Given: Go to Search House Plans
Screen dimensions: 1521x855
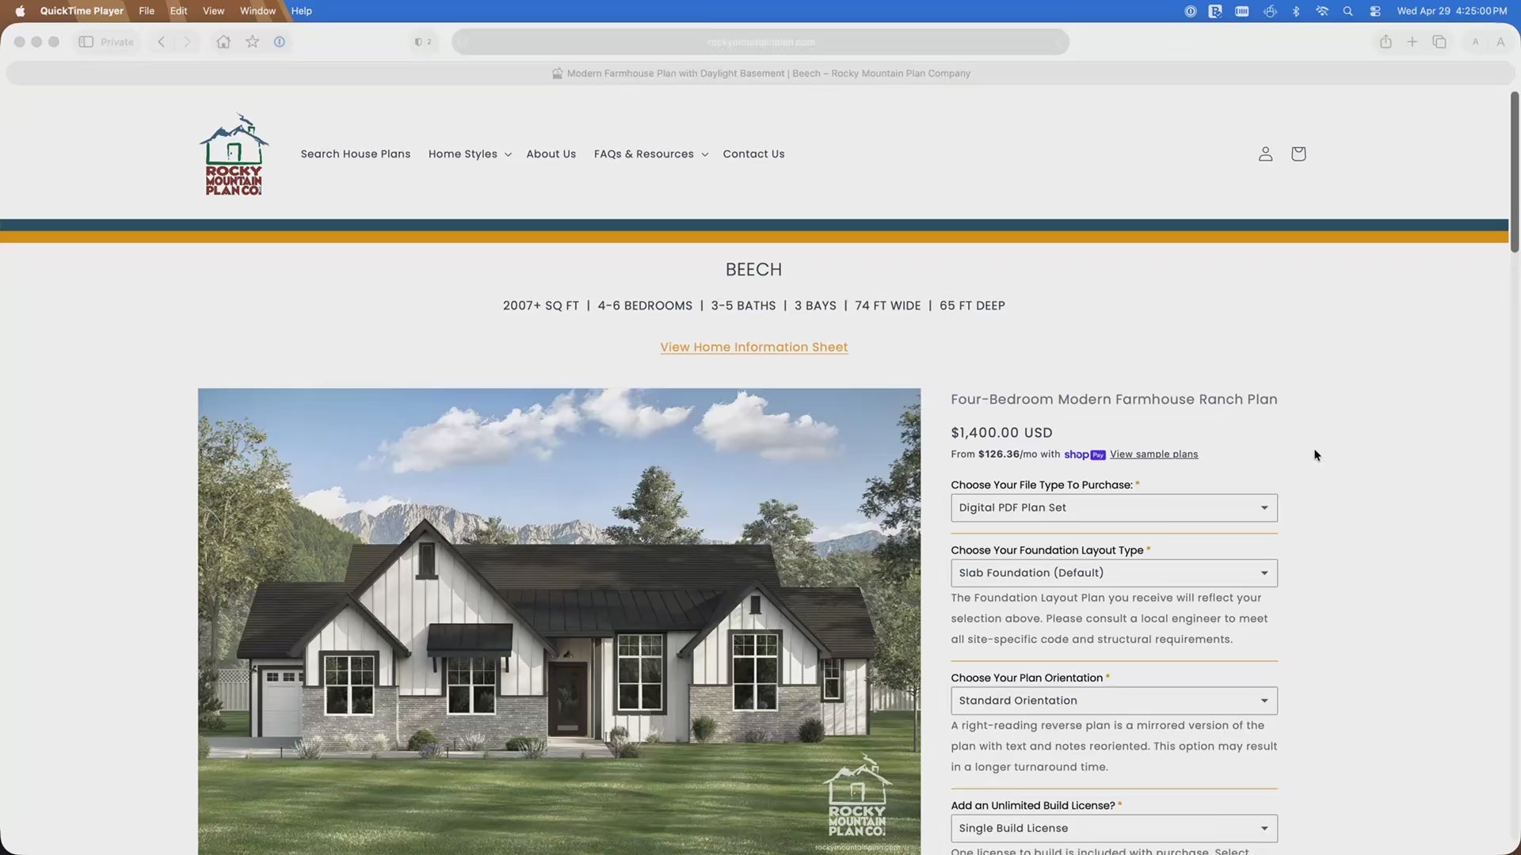Looking at the screenshot, I should 356,154.
